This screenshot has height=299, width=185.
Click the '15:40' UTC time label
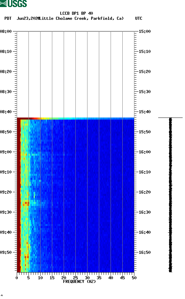[144, 112]
